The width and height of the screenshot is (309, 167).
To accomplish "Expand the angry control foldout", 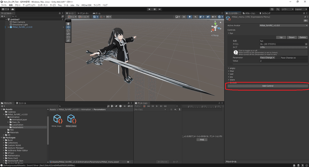I will 229,68.
